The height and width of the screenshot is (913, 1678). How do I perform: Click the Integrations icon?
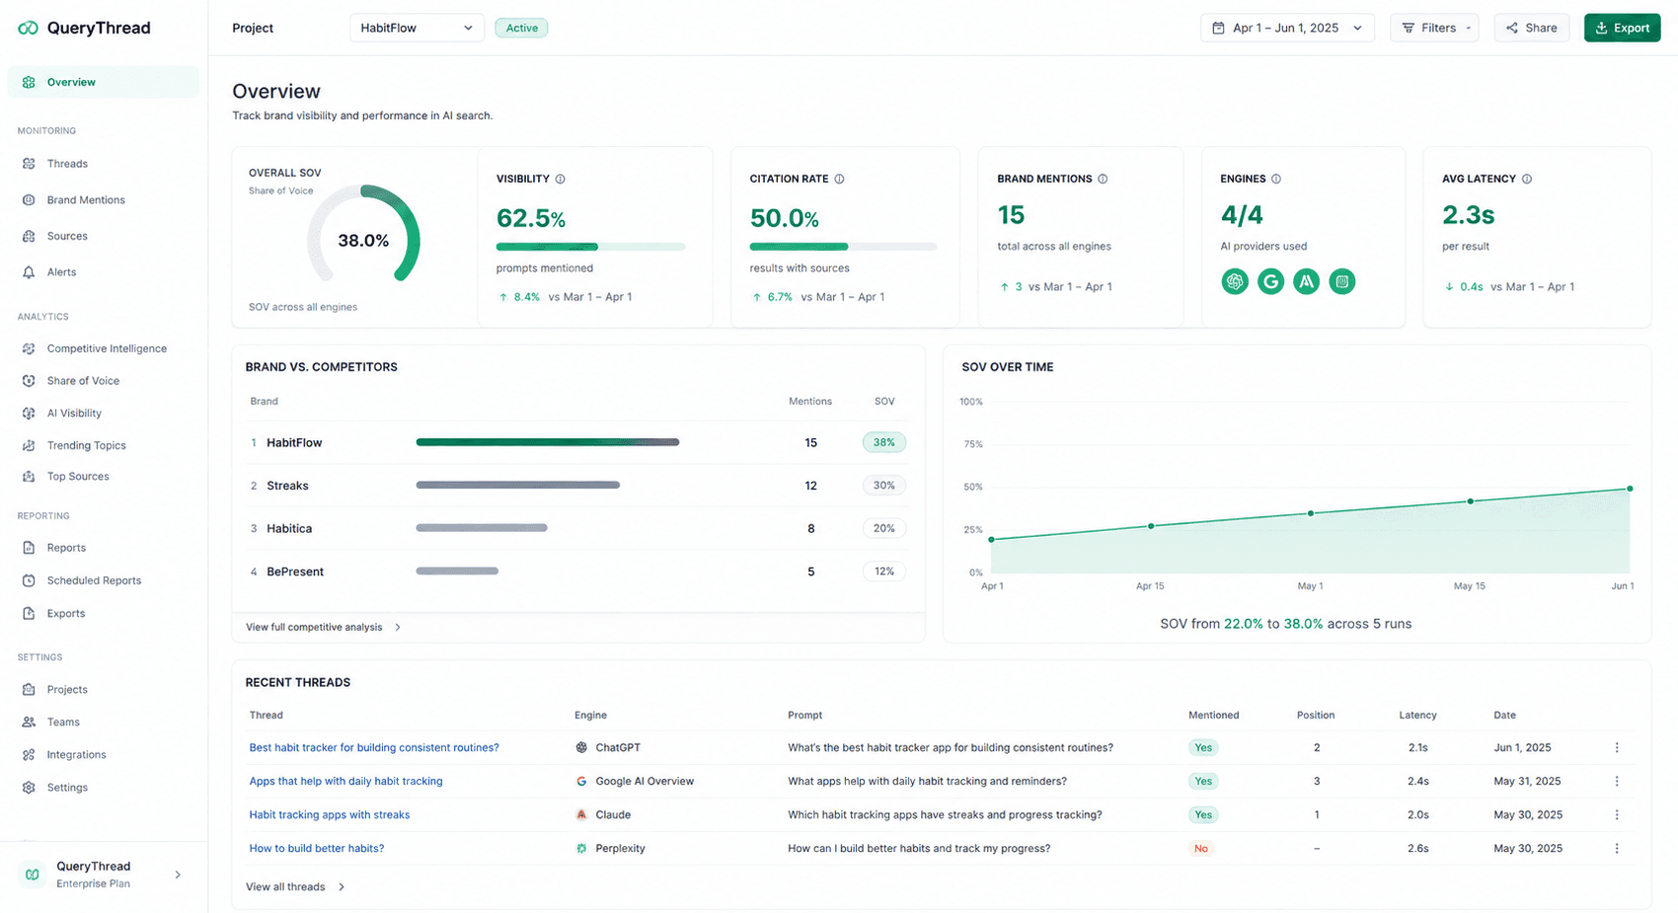click(29, 755)
